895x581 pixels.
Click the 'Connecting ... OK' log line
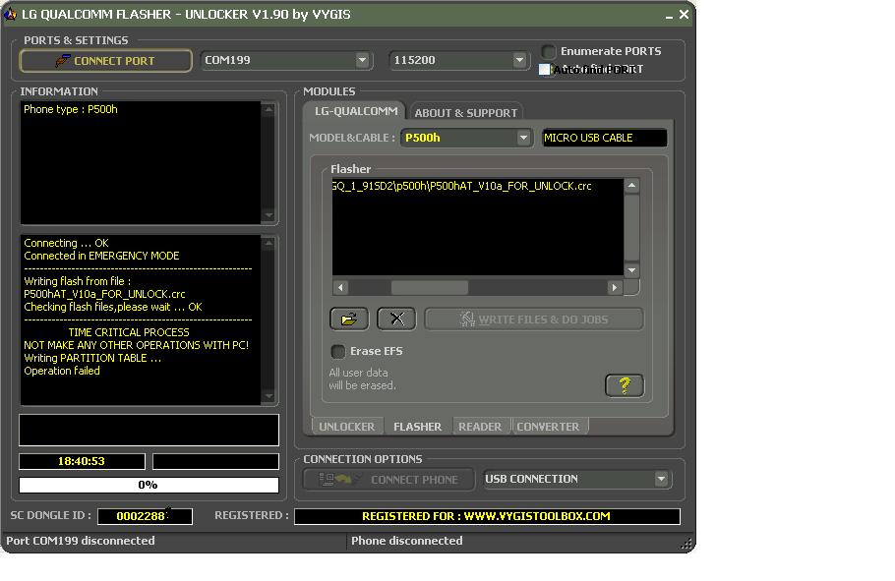(66, 243)
